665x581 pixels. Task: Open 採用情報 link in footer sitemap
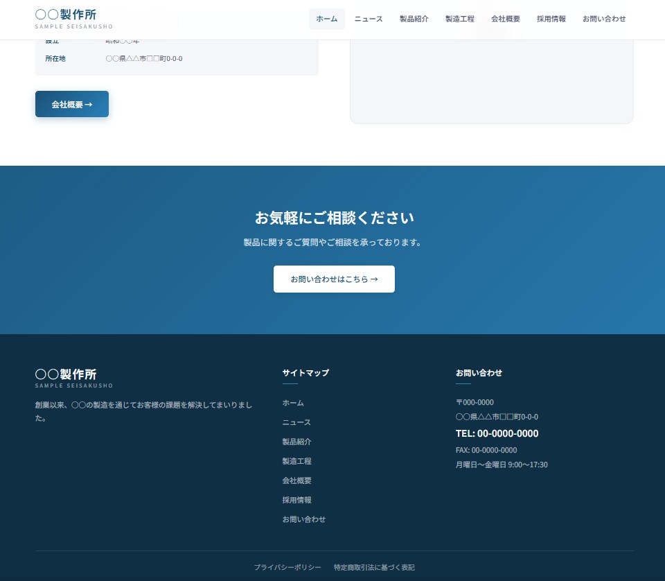[297, 500]
